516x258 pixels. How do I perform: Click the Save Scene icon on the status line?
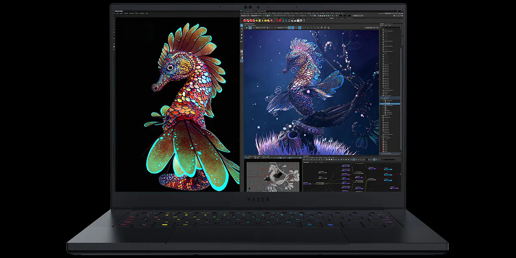256,16
